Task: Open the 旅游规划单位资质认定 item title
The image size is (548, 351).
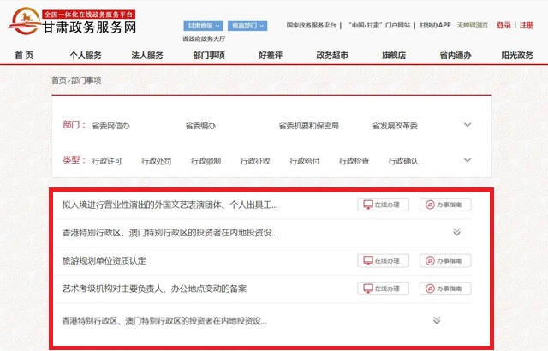Action: (104, 260)
